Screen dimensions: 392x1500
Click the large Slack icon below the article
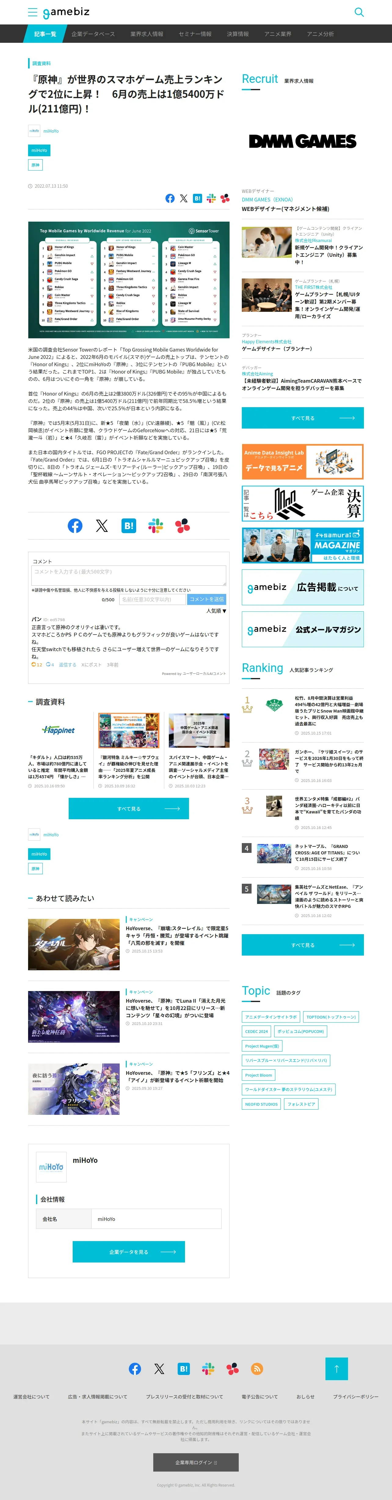(155, 526)
